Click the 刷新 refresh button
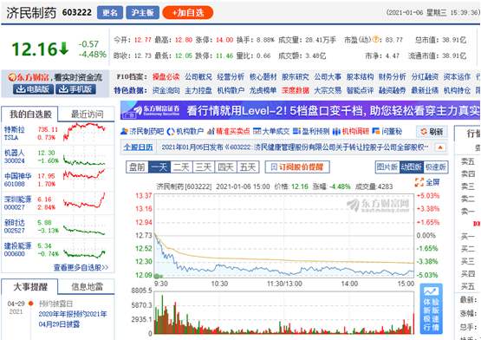The image size is (481, 340). coord(432,132)
